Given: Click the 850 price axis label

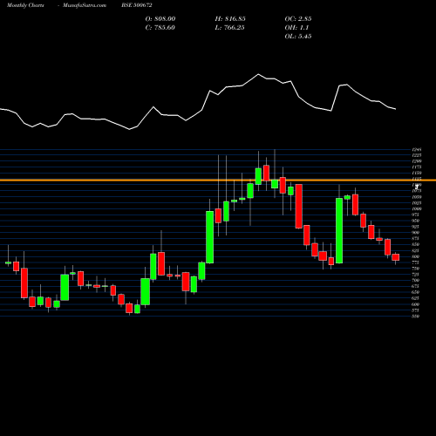Looking at the screenshot, I should (x=416, y=244).
